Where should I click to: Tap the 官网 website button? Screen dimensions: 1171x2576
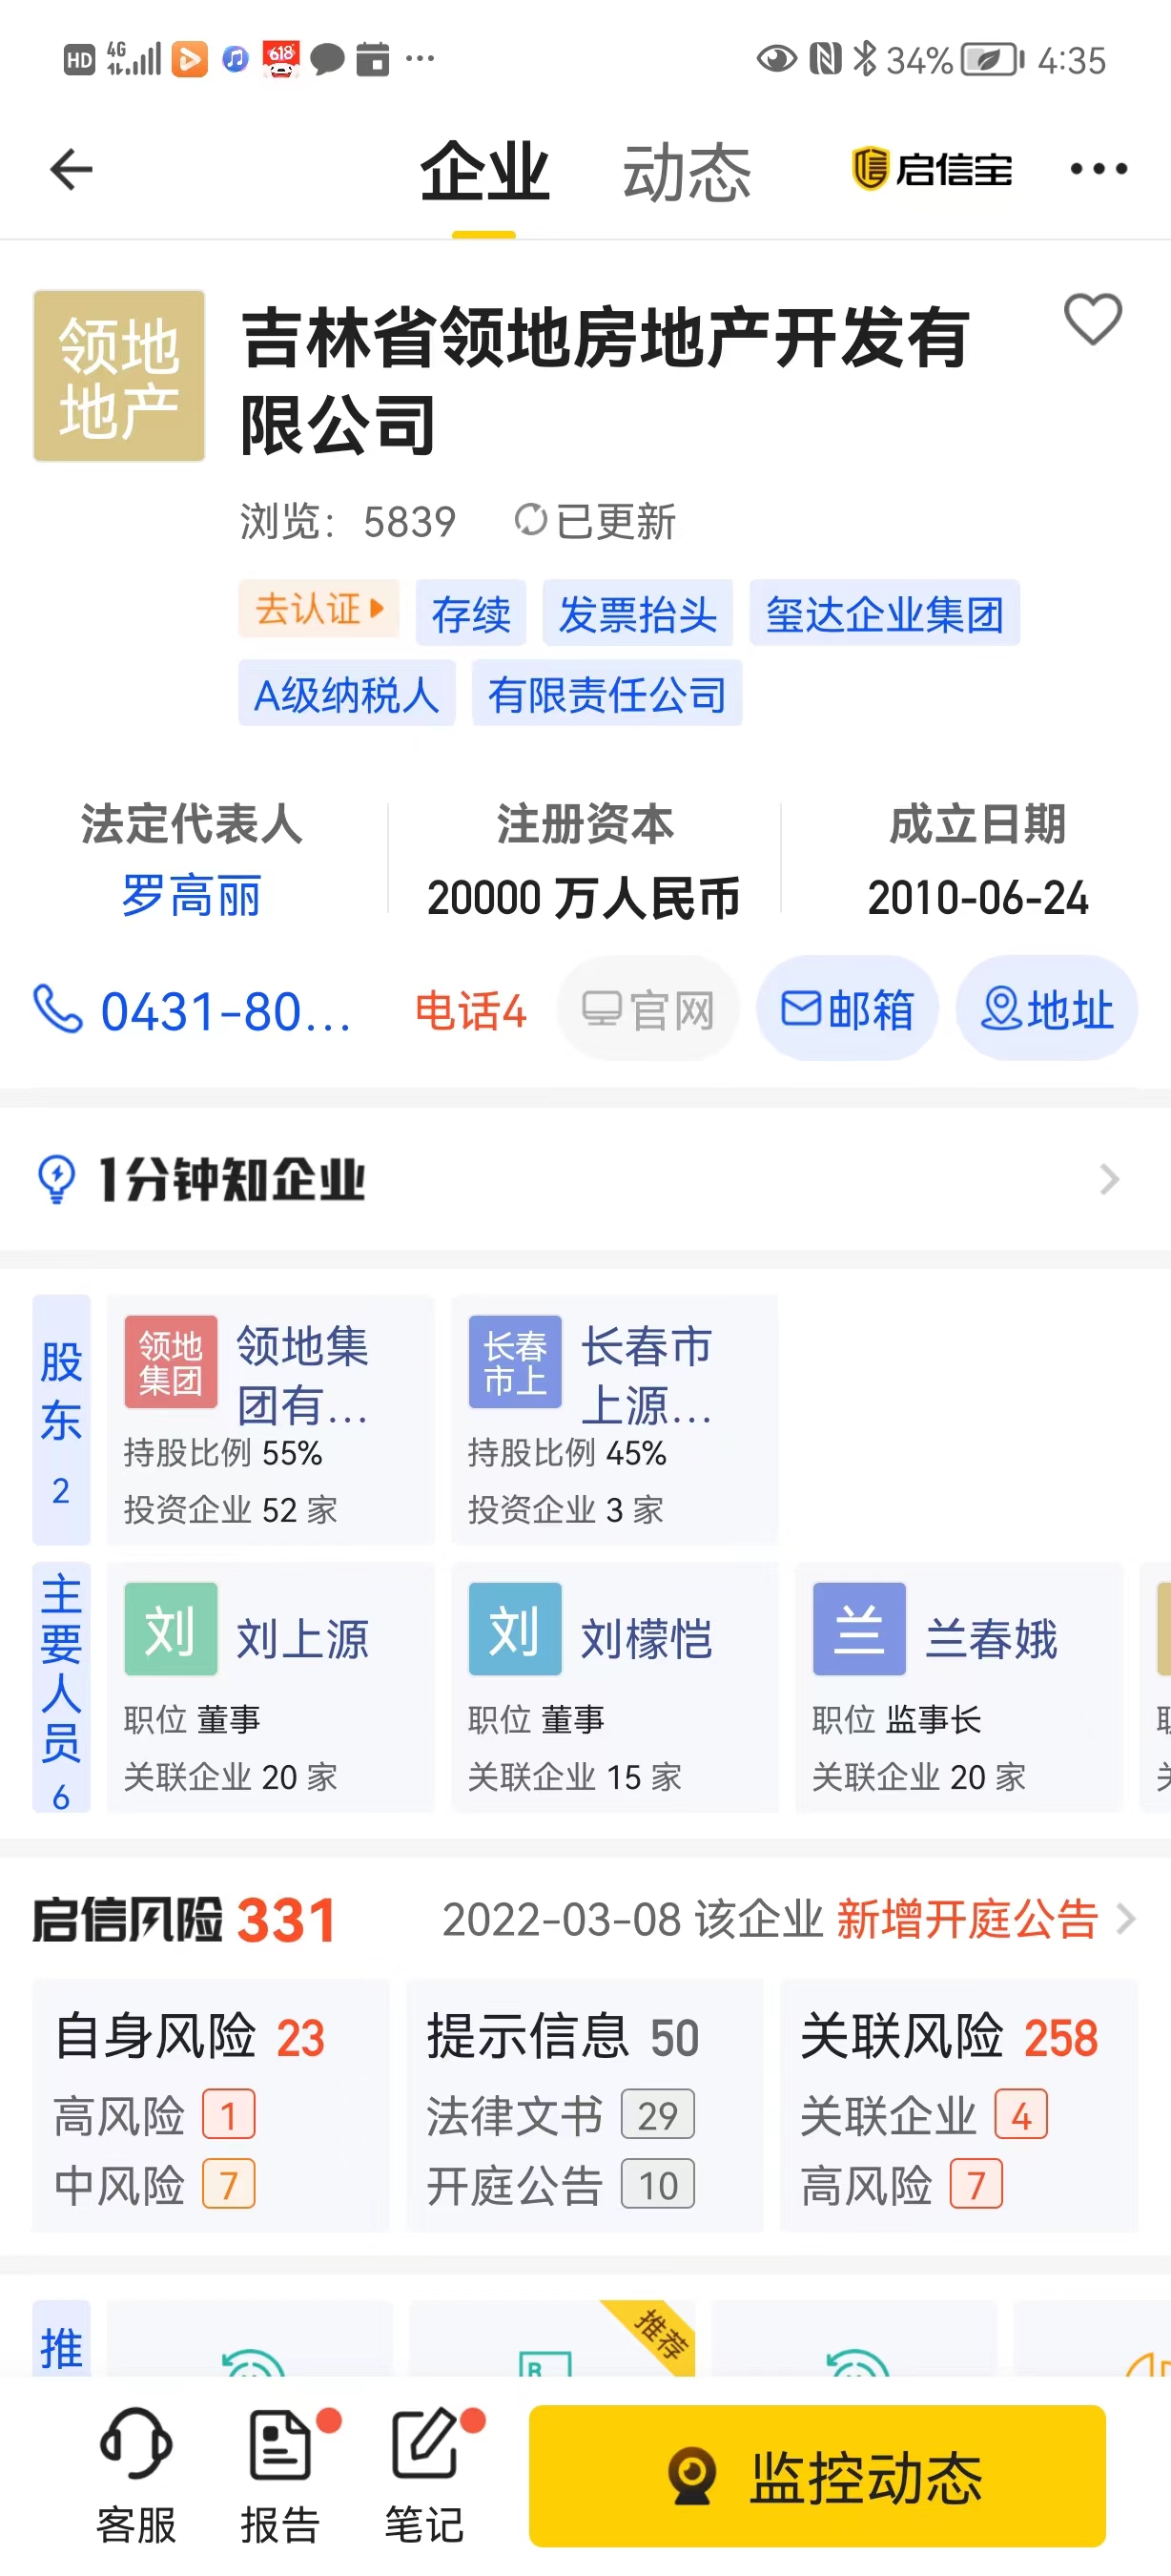(x=647, y=1009)
